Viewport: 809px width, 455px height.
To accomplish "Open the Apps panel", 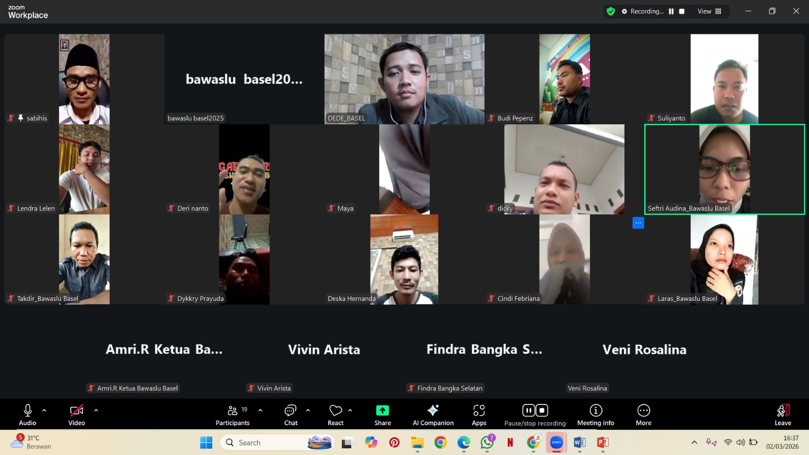I will coord(479,415).
